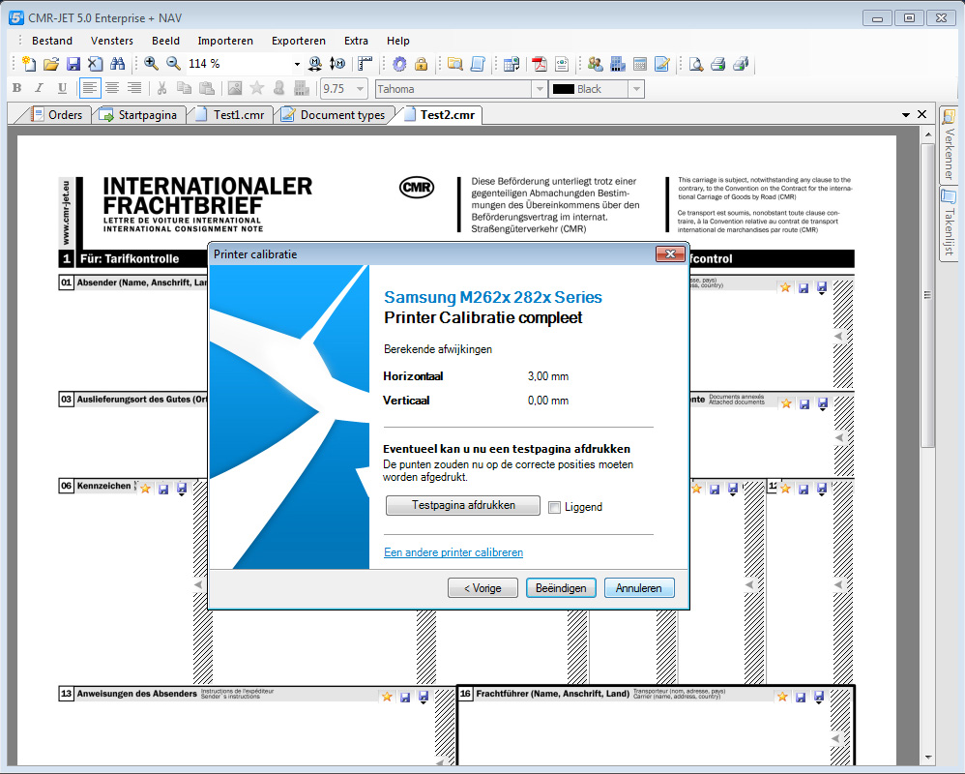
Task: Open a file with the folder icon
Action: [51, 64]
